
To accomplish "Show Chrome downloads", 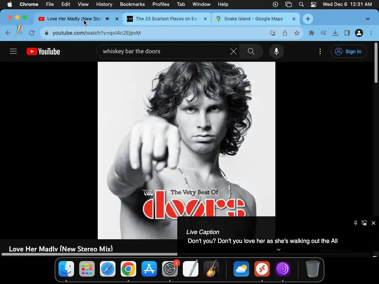I will 335,33.
